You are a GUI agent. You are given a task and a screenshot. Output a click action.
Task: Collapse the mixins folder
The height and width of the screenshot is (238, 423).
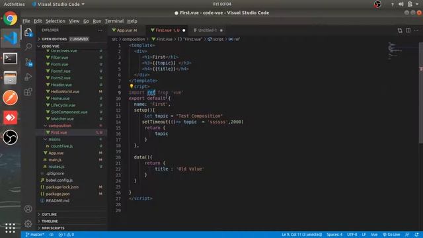click(71, 139)
